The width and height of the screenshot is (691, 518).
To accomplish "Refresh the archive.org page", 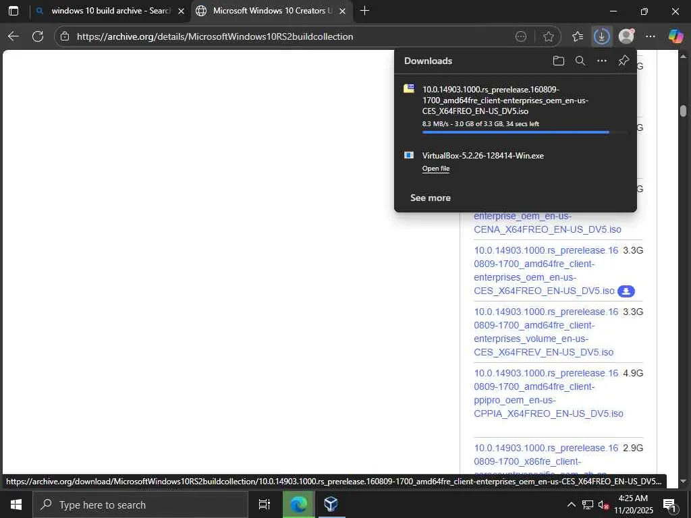I will [38, 36].
